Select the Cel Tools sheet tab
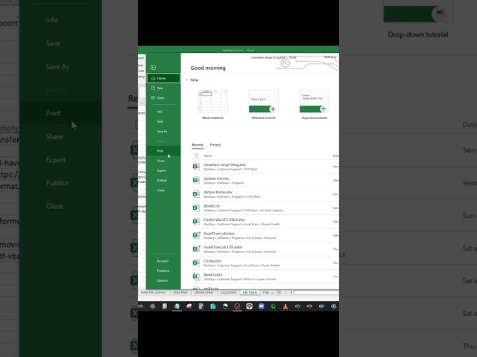Viewport: 477px width, 357px height. [x=250, y=292]
